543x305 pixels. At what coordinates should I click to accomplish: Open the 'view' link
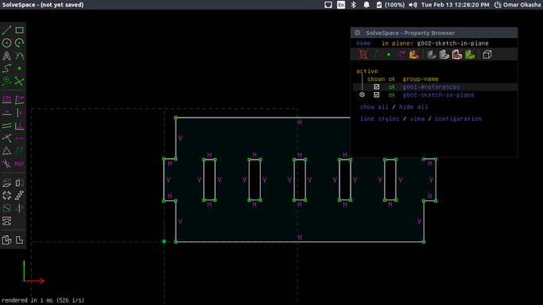(x=417, y=118)
